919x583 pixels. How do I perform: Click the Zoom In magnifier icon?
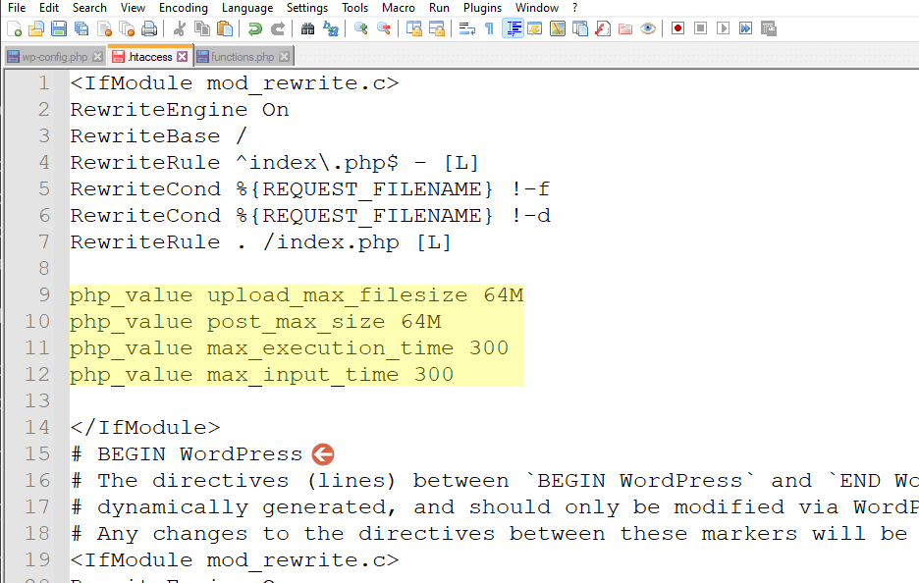pos(361,28)
